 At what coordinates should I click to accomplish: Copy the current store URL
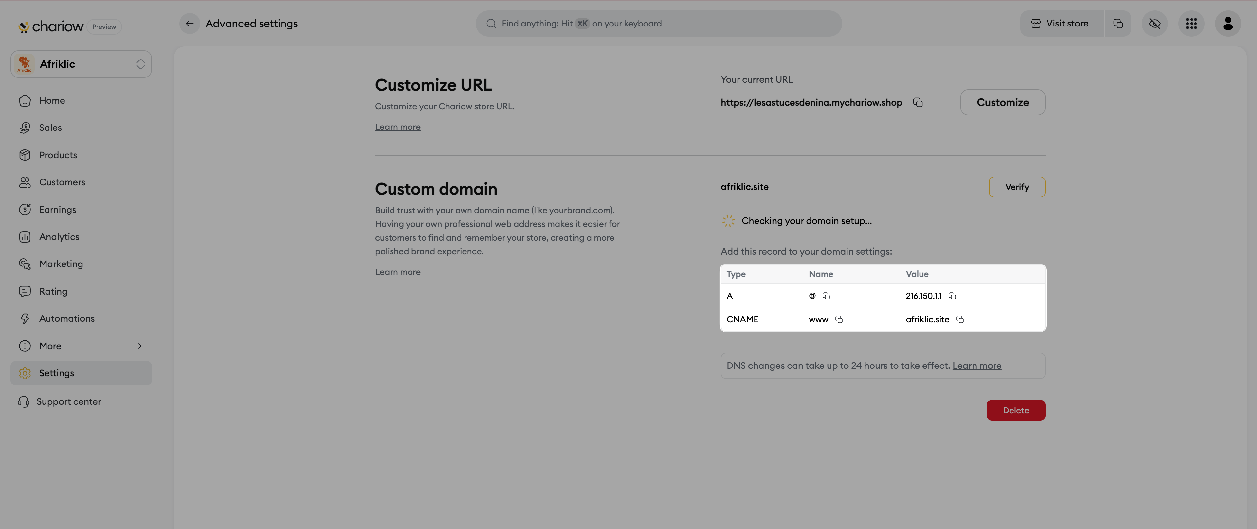917,102
